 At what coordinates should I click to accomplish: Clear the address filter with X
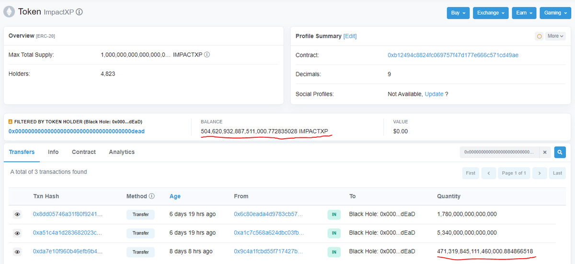tap(545, 152)
